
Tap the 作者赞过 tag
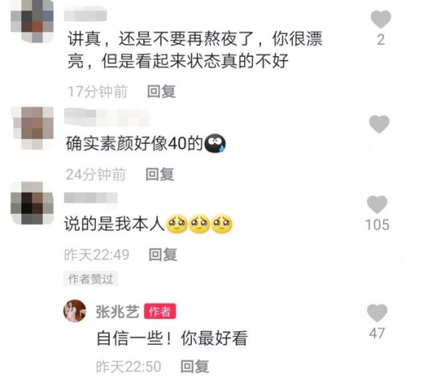[x=91, y=279]
